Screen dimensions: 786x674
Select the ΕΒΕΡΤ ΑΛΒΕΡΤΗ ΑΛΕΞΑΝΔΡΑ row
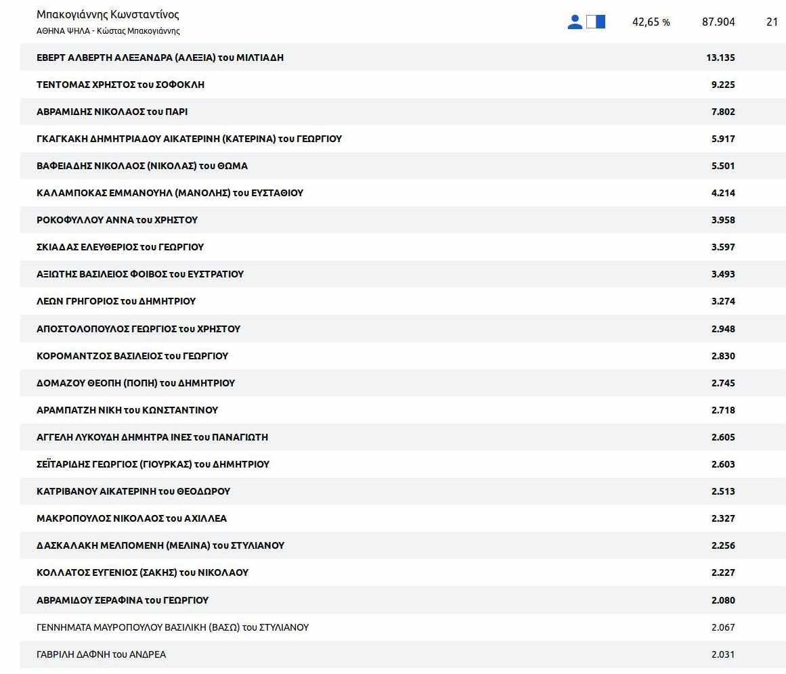[x=160, y=58]
